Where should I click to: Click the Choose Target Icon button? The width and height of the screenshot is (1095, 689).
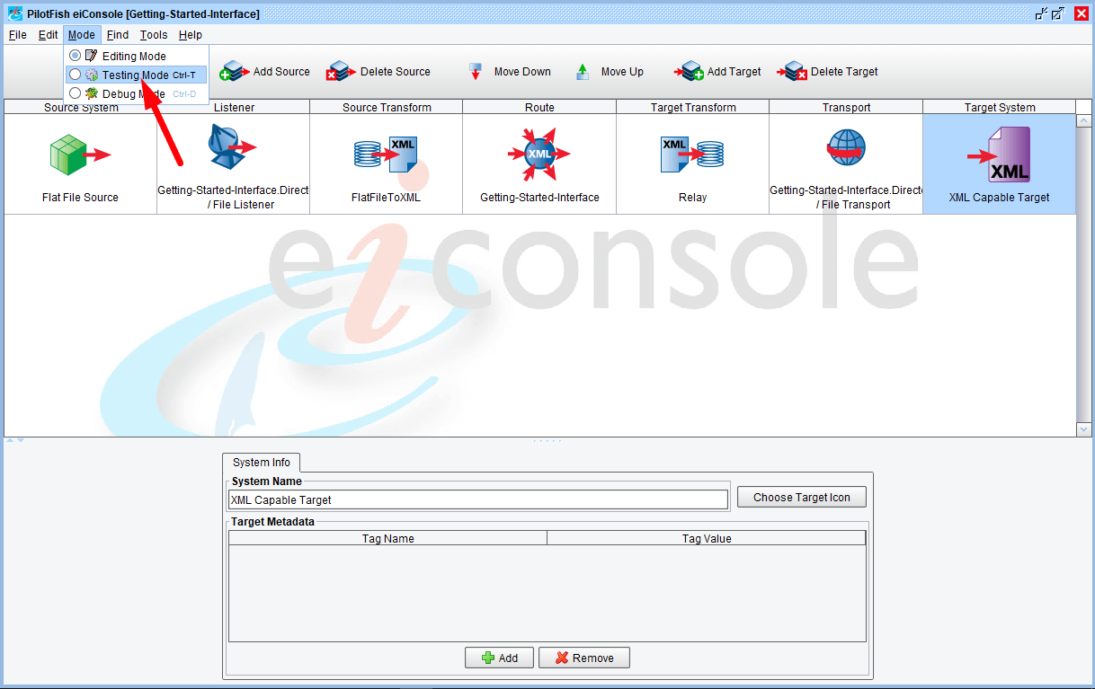pyautogui.click(x=802, y=498)
